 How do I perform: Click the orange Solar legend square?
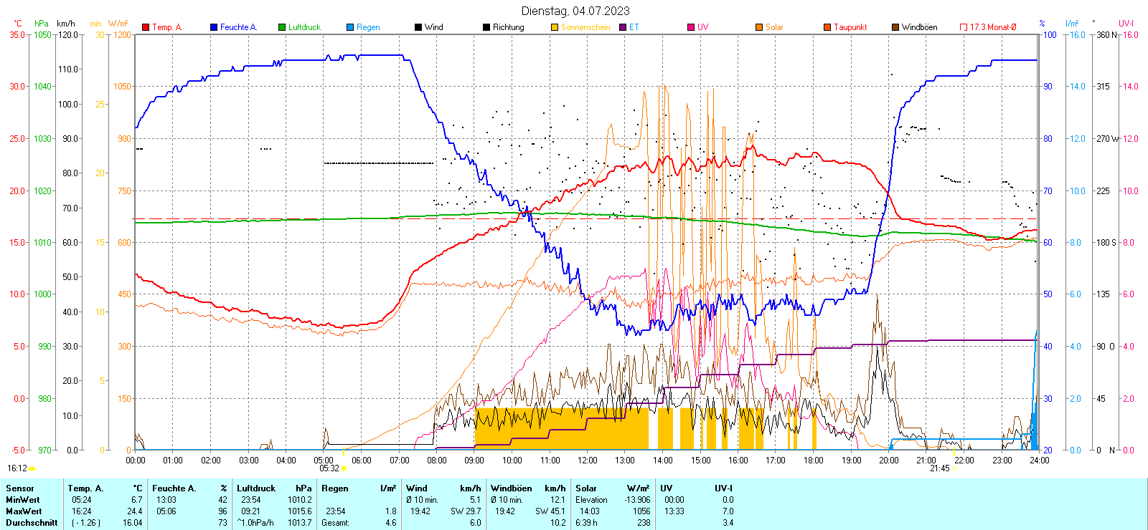759,27
